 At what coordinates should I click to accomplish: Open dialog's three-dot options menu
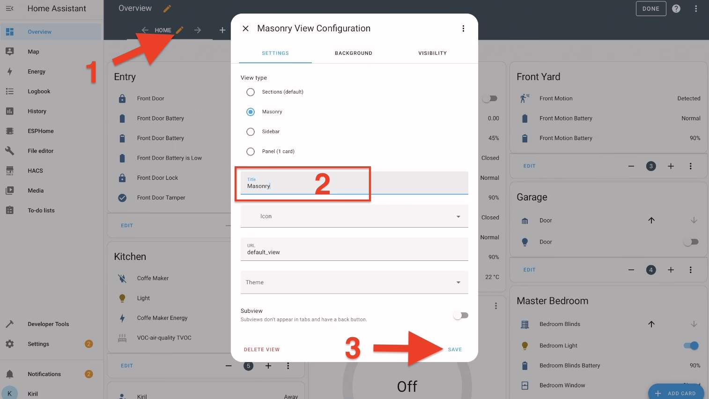[463, 29]
